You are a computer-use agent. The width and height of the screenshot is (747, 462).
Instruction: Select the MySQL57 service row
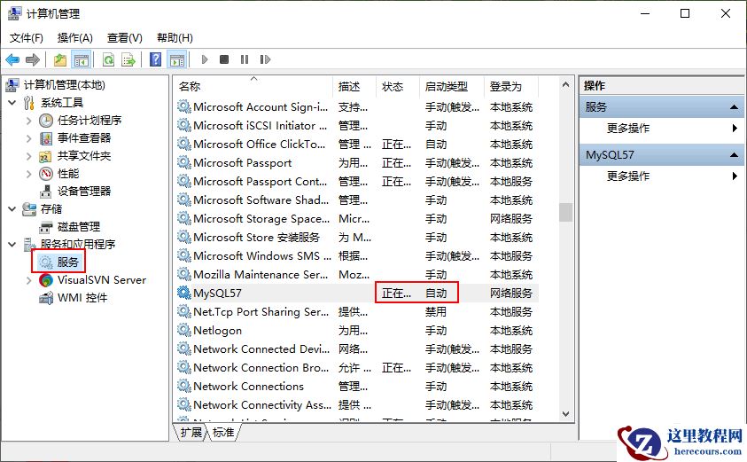point(357,293)
